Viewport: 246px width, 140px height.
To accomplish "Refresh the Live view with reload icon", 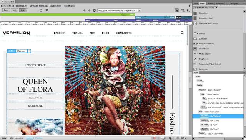I will click(x=94, y=10).
